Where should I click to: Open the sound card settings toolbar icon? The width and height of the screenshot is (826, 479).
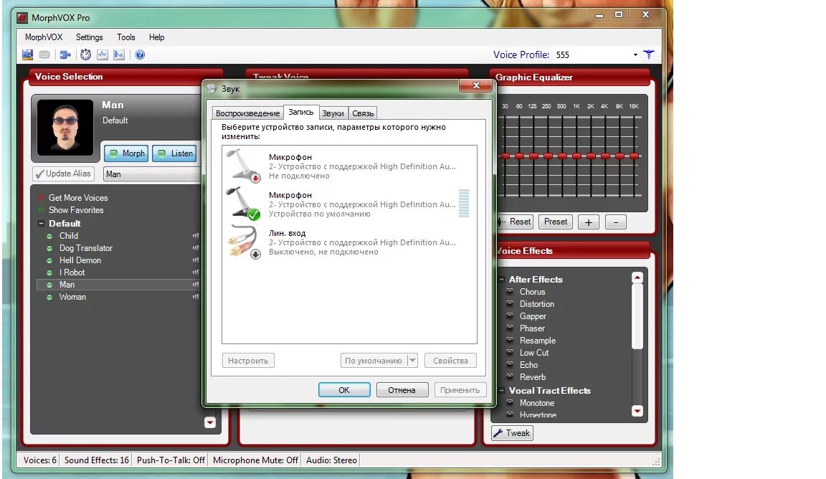(27, 54)
